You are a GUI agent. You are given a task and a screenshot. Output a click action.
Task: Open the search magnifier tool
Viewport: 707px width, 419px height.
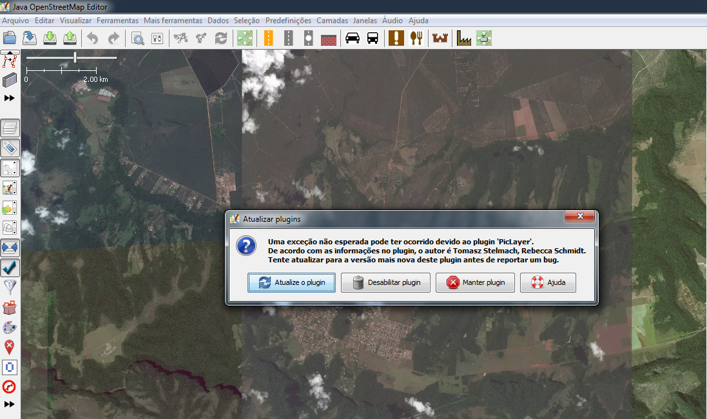(x=137, y=38)
